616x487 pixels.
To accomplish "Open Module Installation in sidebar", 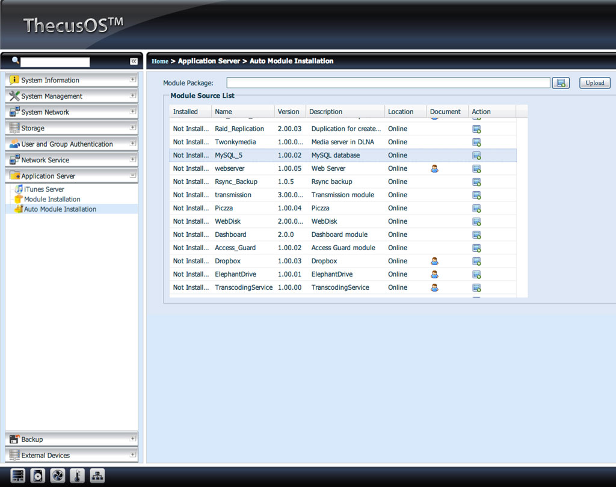I will tap(52, 199).
